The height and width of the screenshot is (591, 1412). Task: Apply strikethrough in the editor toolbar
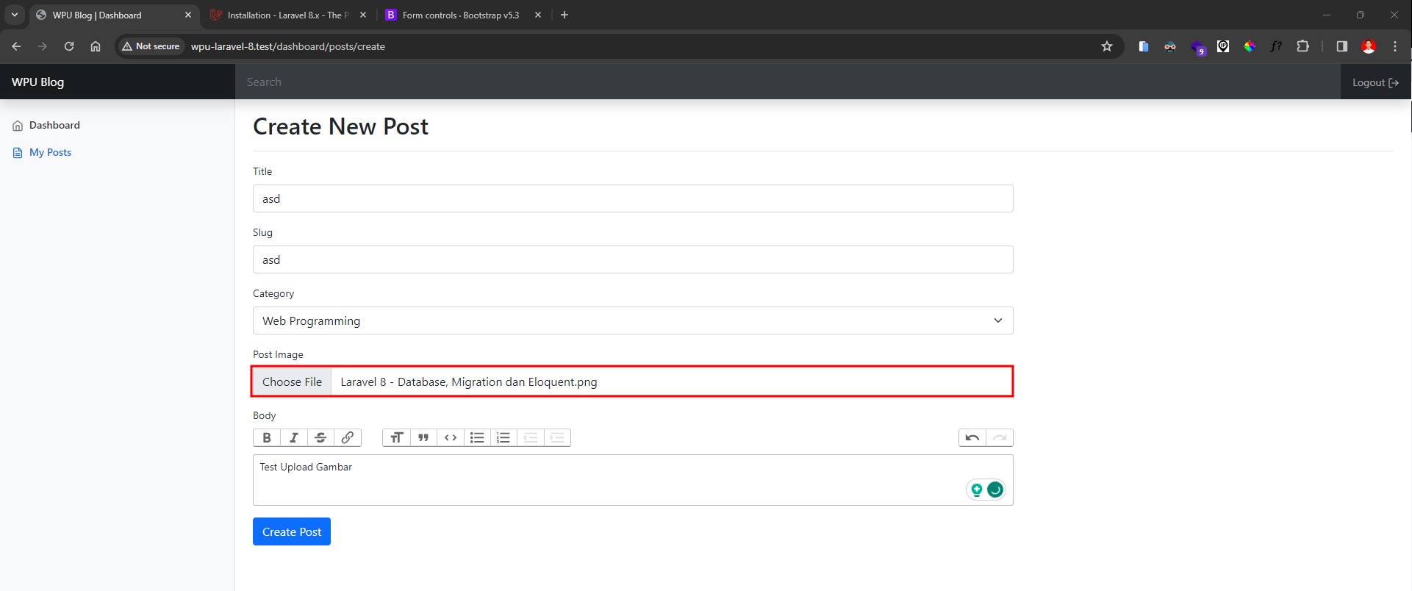[320, 437]
